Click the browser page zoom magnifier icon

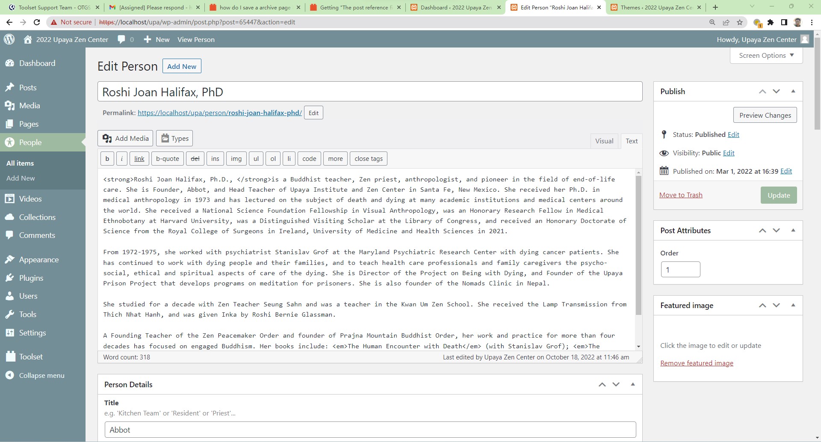coord(712,22)
